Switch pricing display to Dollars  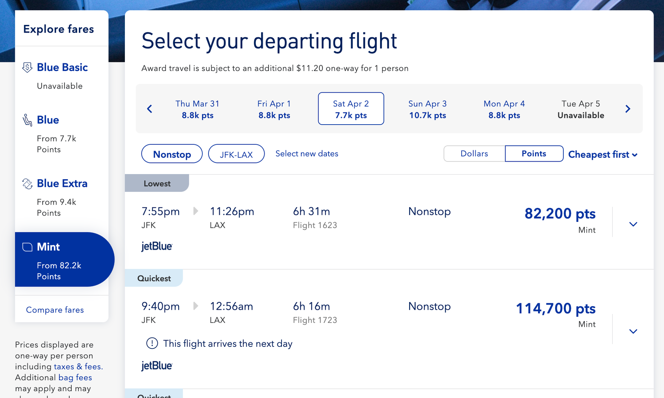click(474, 153)
